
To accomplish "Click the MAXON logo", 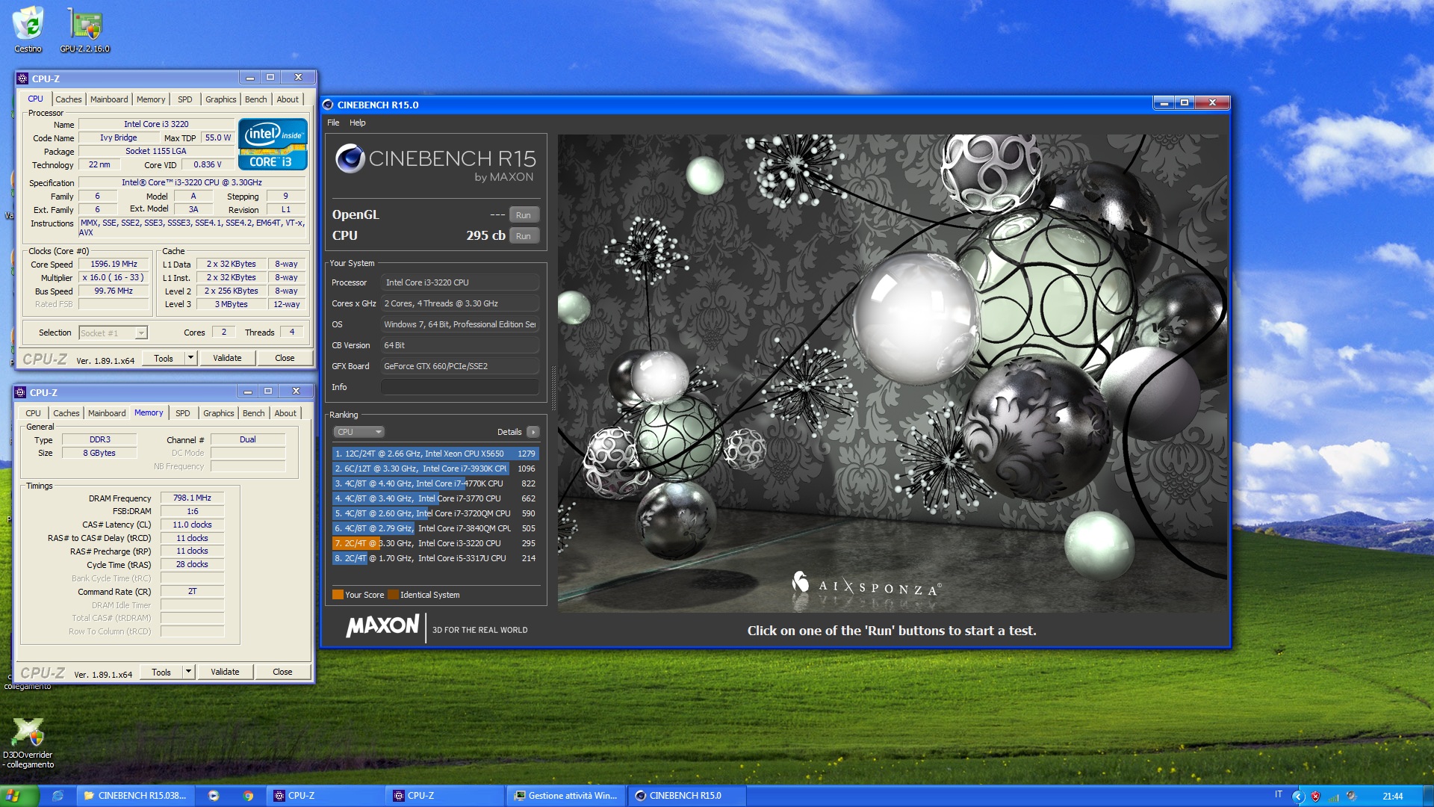I will (382, 626).
